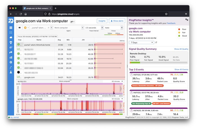The height and width of the screenshot is (129, 197).
Task: Click the browser address bar URL
Action: click(x=66, y=14)
